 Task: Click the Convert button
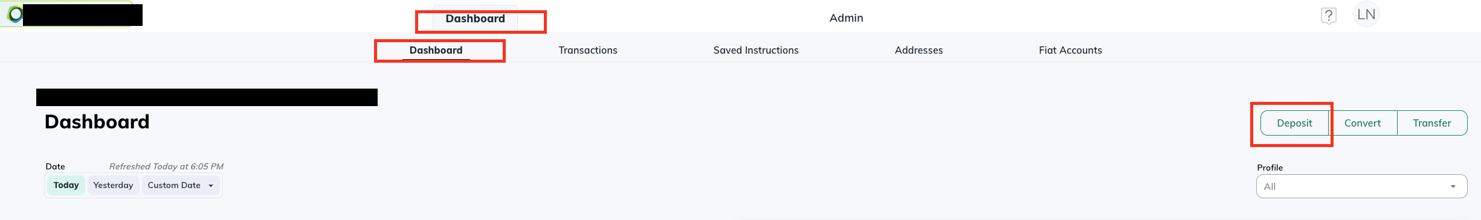(1363, 123)
